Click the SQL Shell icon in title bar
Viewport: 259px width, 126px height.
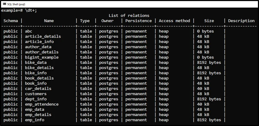[4, 4]
